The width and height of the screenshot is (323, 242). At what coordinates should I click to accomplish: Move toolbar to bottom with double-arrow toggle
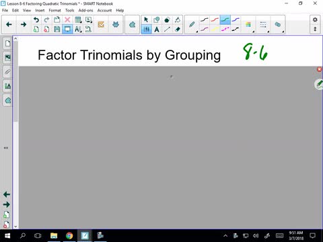point(315,29)
